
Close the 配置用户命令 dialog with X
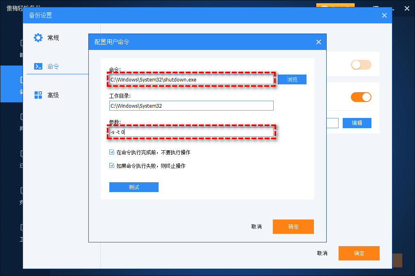tap(318, 42)
